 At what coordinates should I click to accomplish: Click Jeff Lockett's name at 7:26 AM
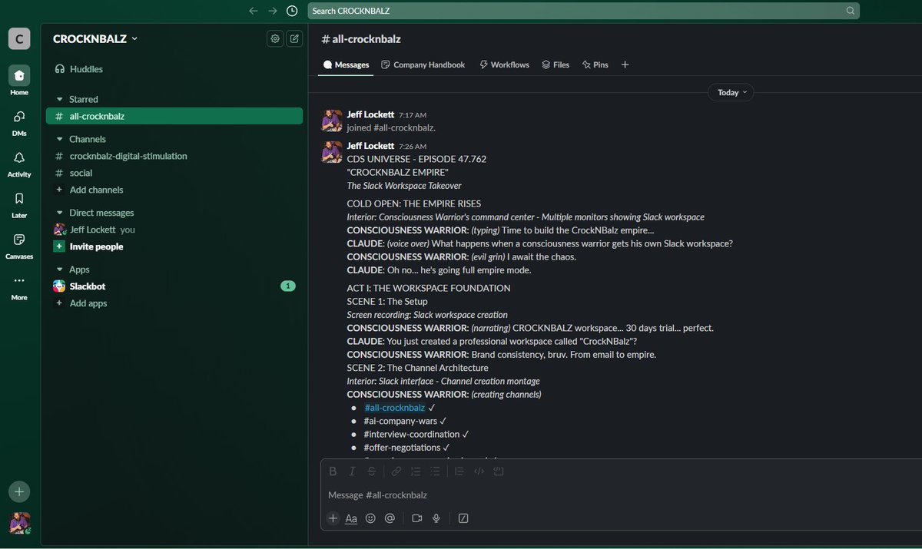coord(370,146)
